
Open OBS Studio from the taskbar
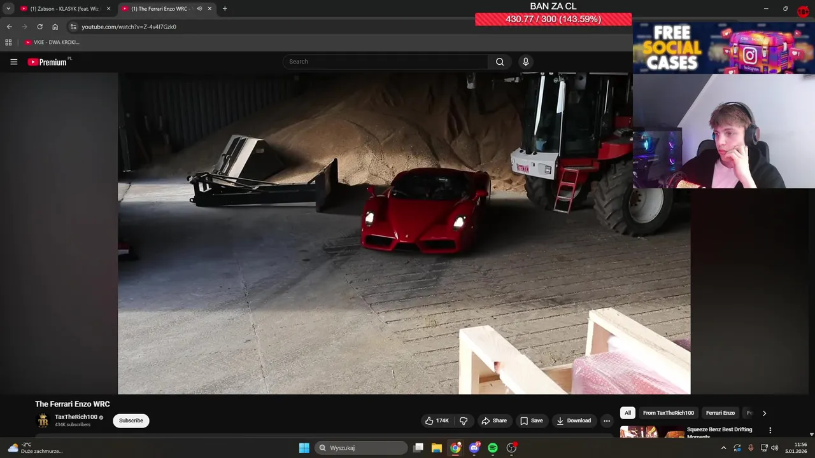click(x=511, y=448)
